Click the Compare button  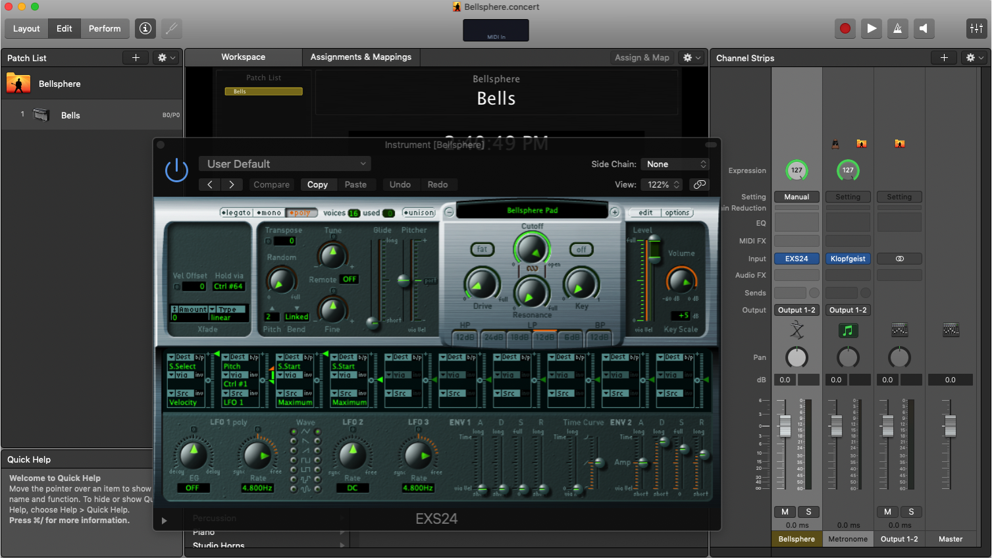tap(271, 185)
